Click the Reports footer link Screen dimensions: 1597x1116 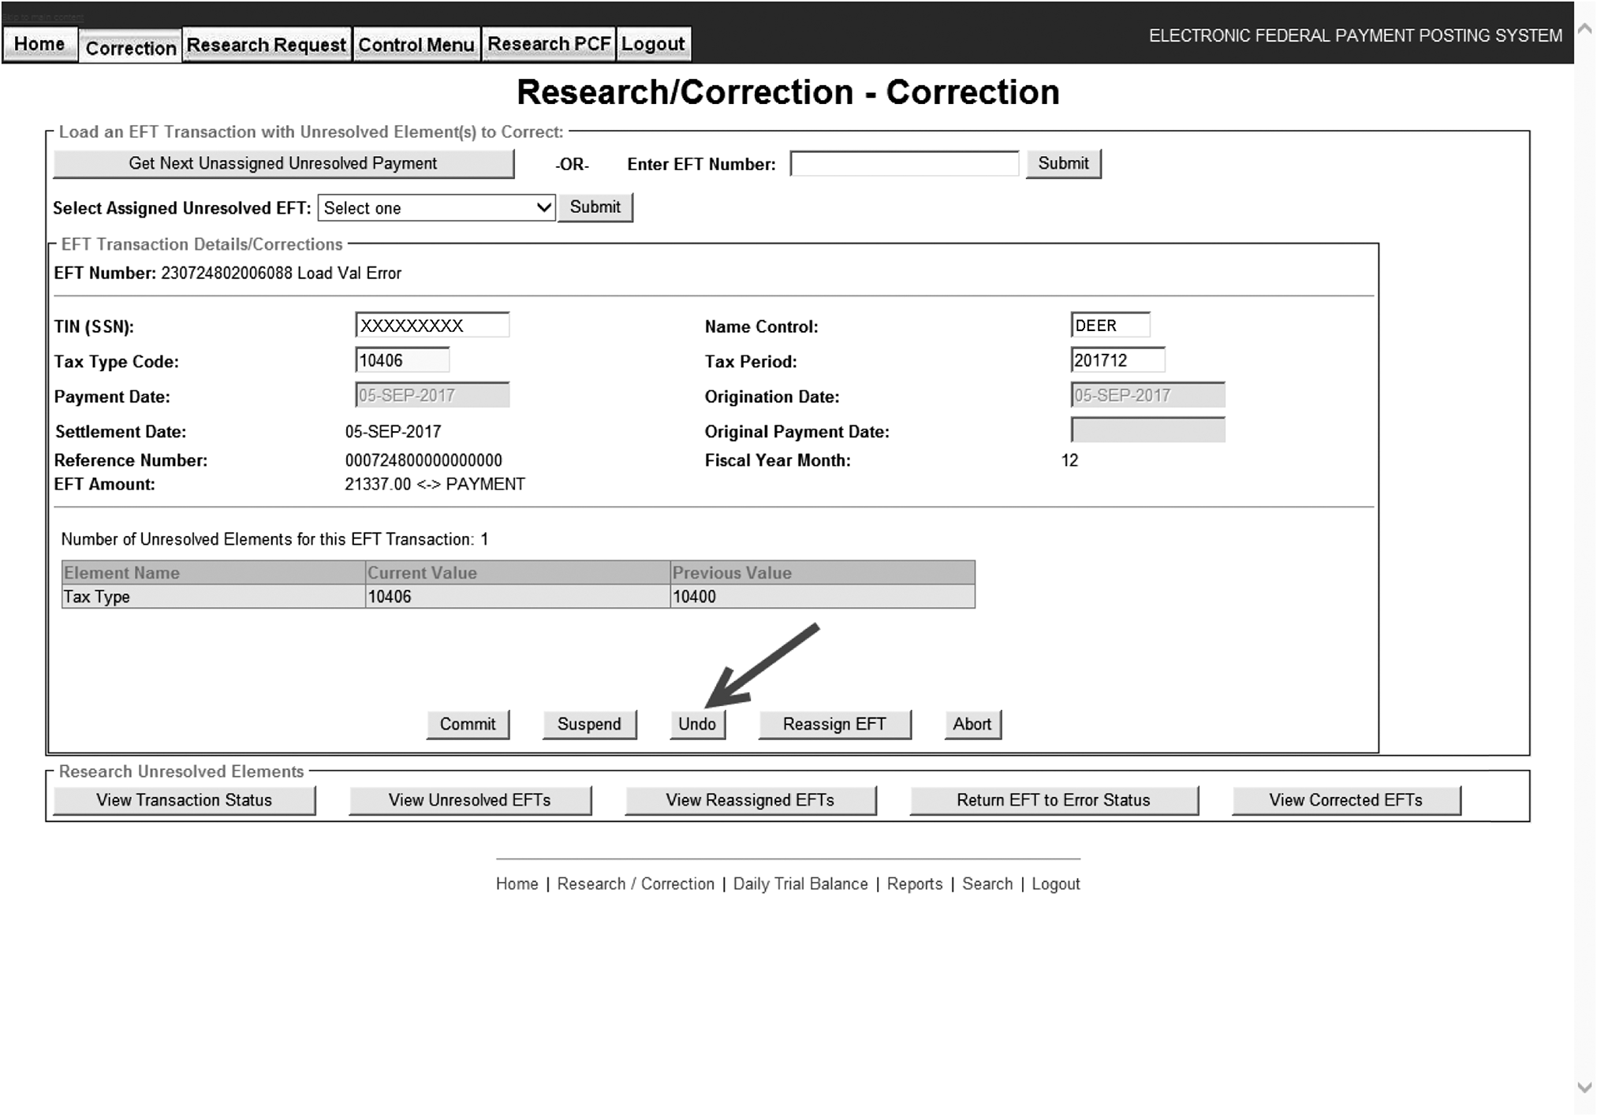914,884
